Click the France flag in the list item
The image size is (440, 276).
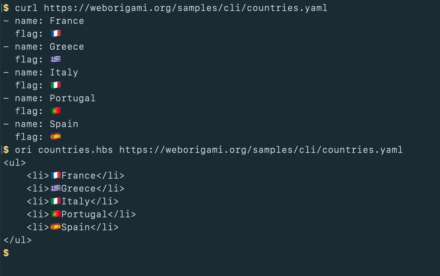(55, 175)
